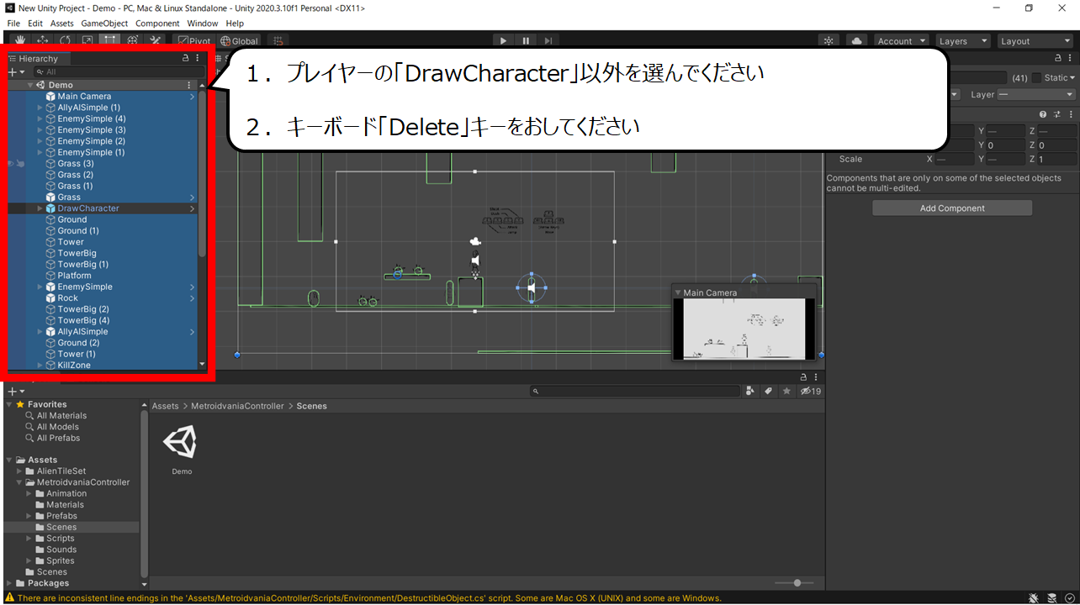Open Transform help icon
This screenshot has width=1080, height=605.
pyautogui.click(x=1043, y=114)
